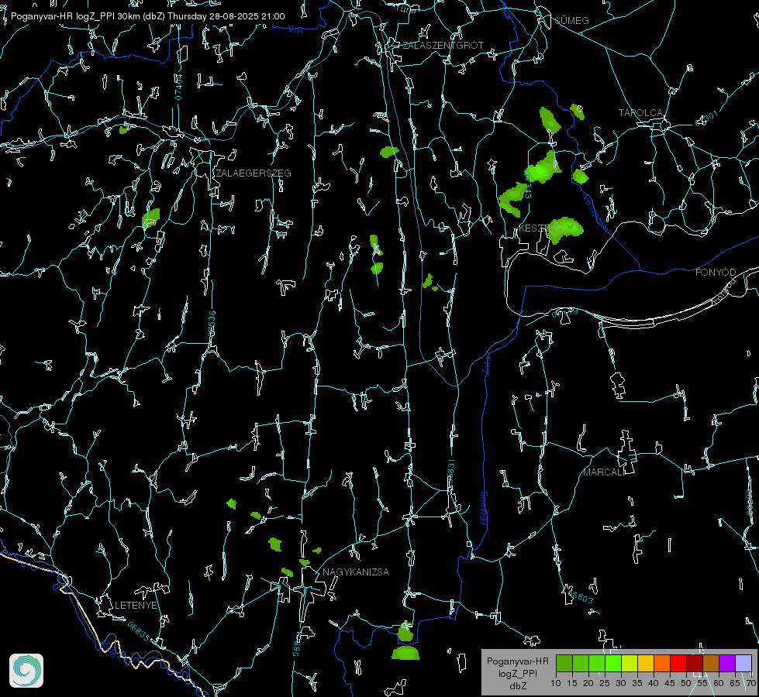Click the KESZTHELY city label
The image size is (759, 697).
[x=546, y=228]
